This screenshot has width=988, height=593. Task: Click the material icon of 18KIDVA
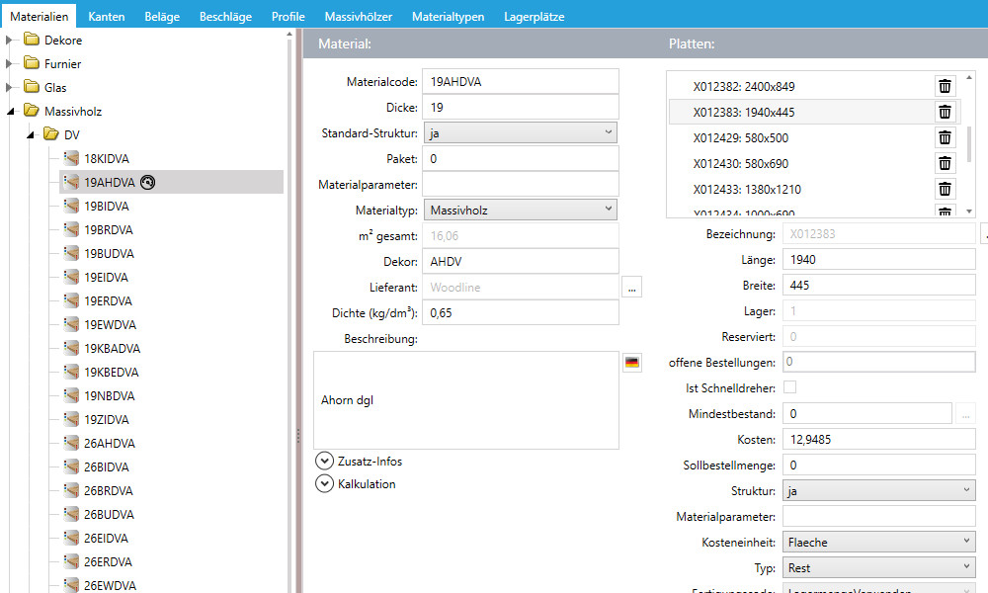pos(71,158)
